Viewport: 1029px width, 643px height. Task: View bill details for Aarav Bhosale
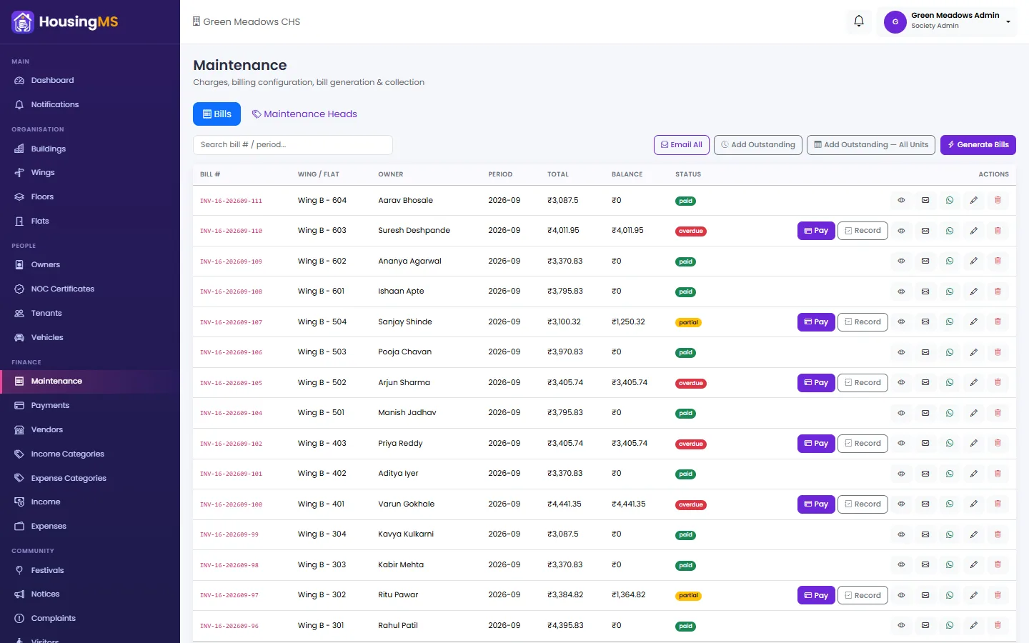pos(901,201)
